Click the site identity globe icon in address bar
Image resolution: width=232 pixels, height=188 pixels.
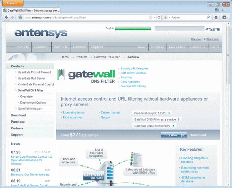coord(21,17)
